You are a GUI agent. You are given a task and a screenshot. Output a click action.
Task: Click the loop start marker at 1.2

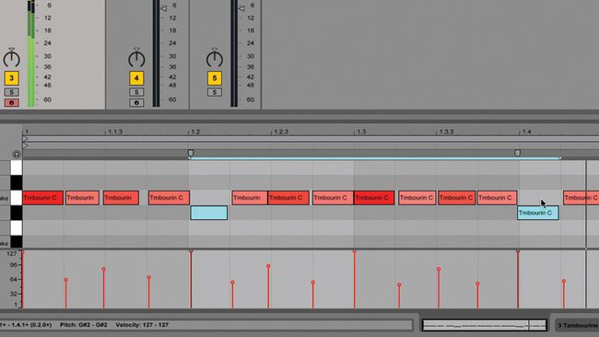[191, 153]
